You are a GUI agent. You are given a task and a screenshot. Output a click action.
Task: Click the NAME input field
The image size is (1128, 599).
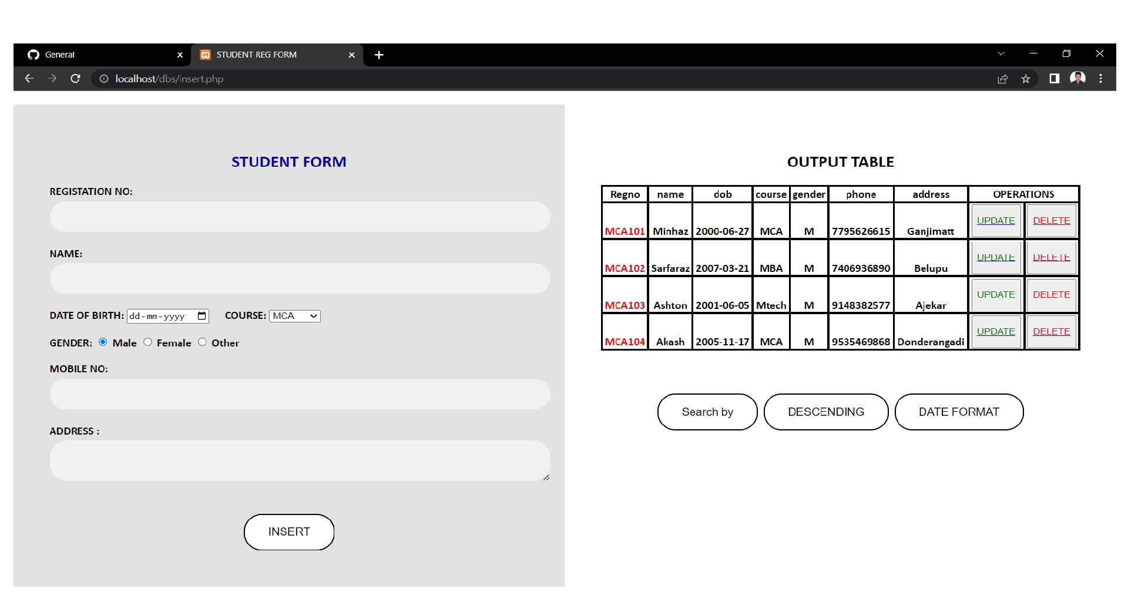[x=300, y=278]
